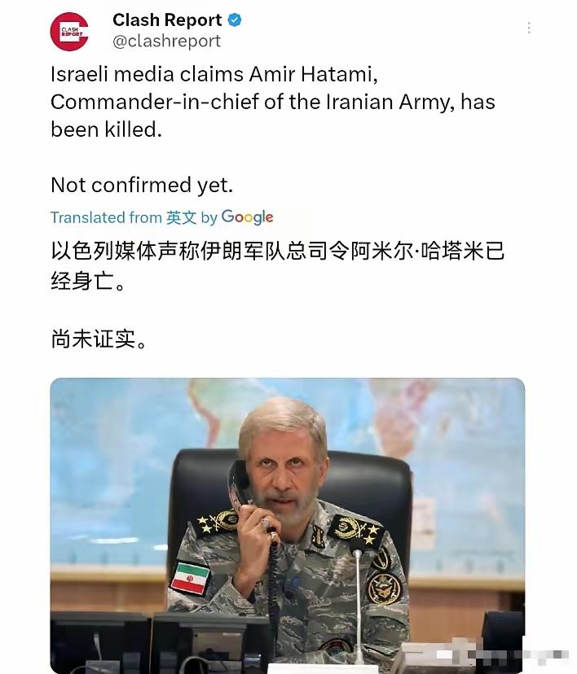Click the blue verified badge

coord(235,20)
